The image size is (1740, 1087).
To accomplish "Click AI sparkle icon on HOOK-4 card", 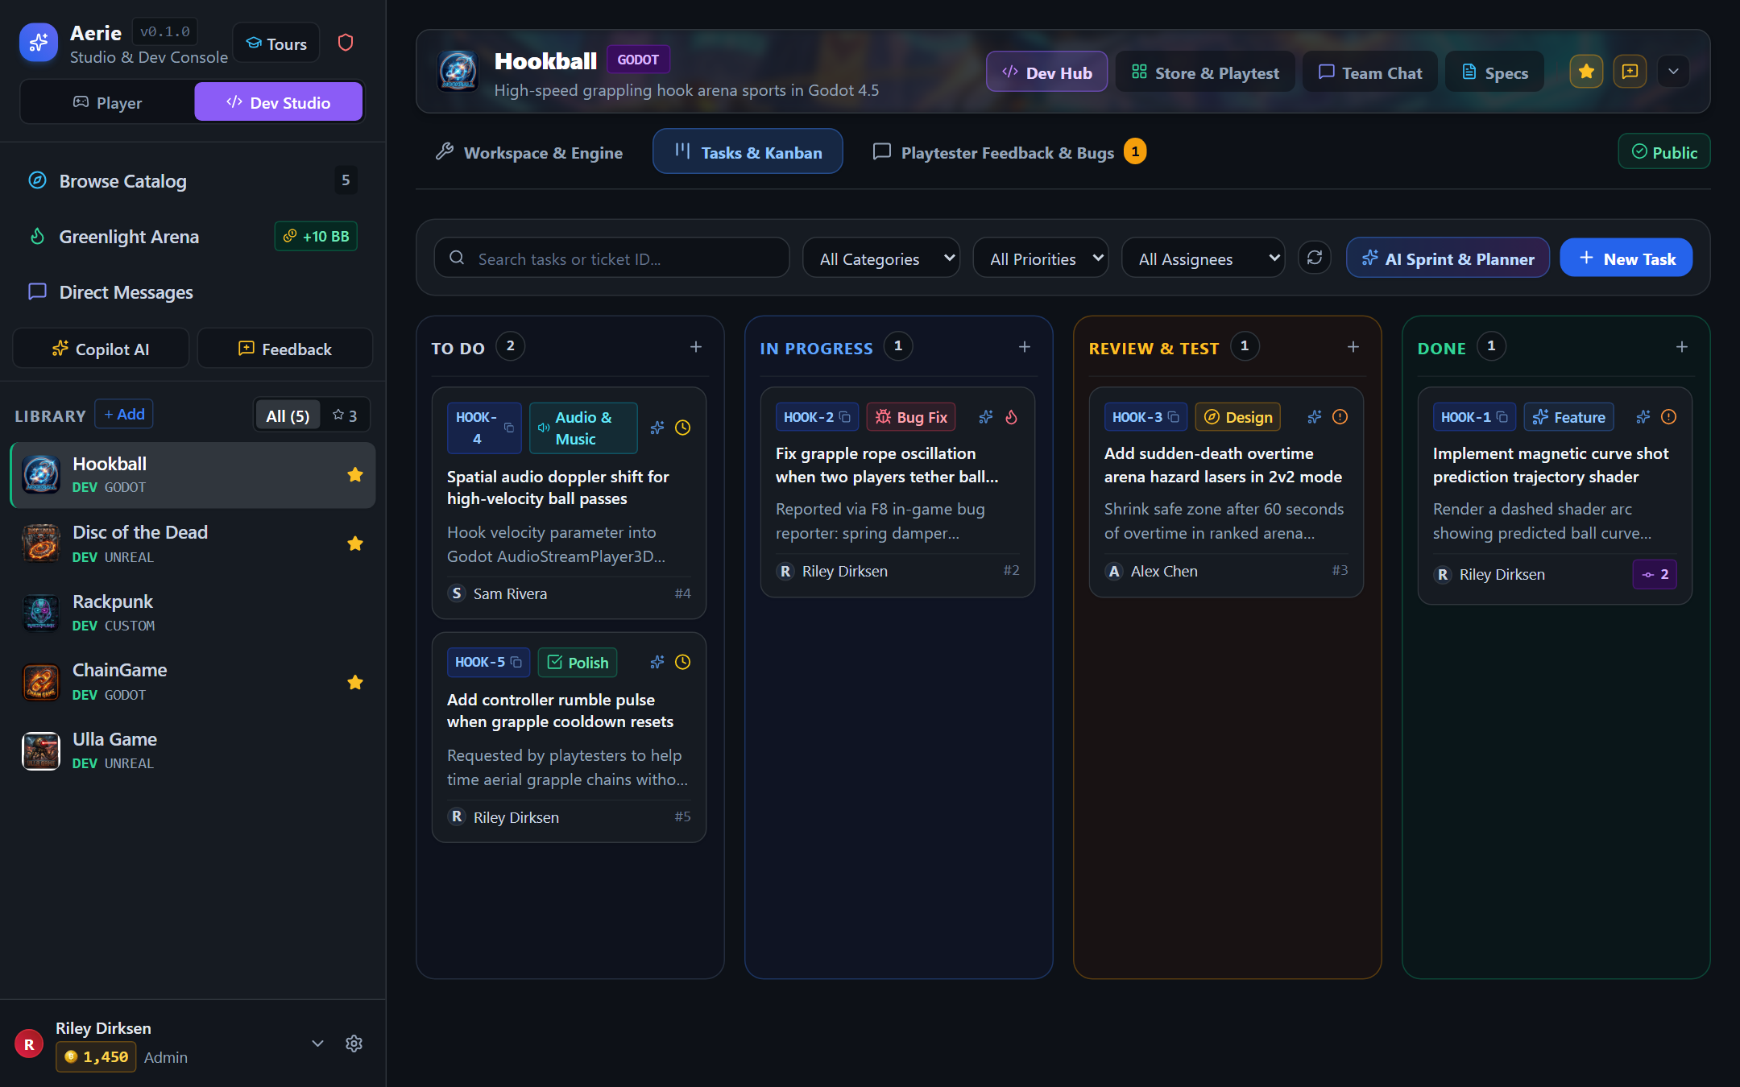I will click(x=657, y=428).
